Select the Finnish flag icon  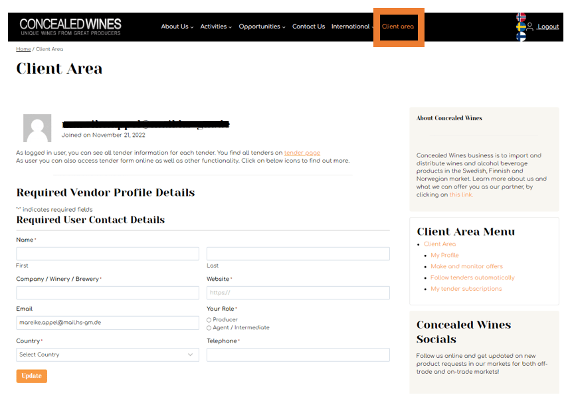[x=521, y=37]
